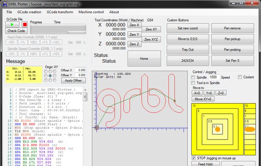Click in the Offset Y input field
The width and height of the screenshot is (261, 166).
tap(80, 75)
